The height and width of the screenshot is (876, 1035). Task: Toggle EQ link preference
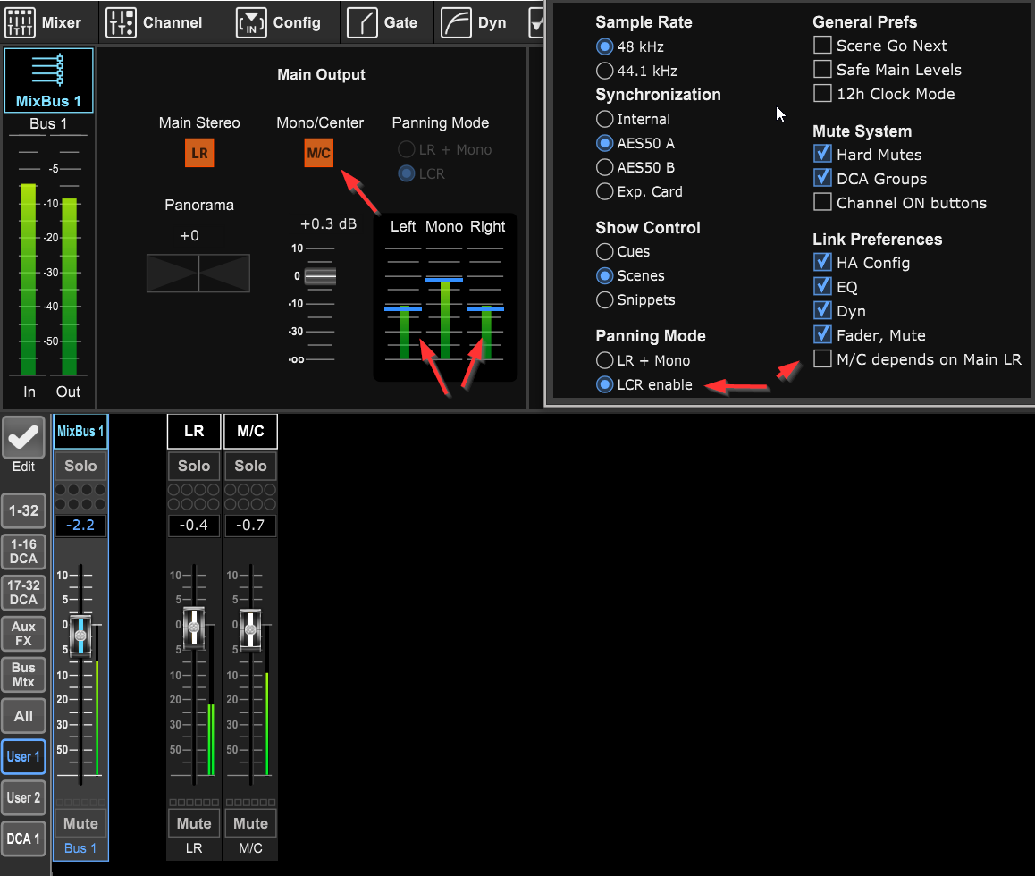click(x=822, y=287)
